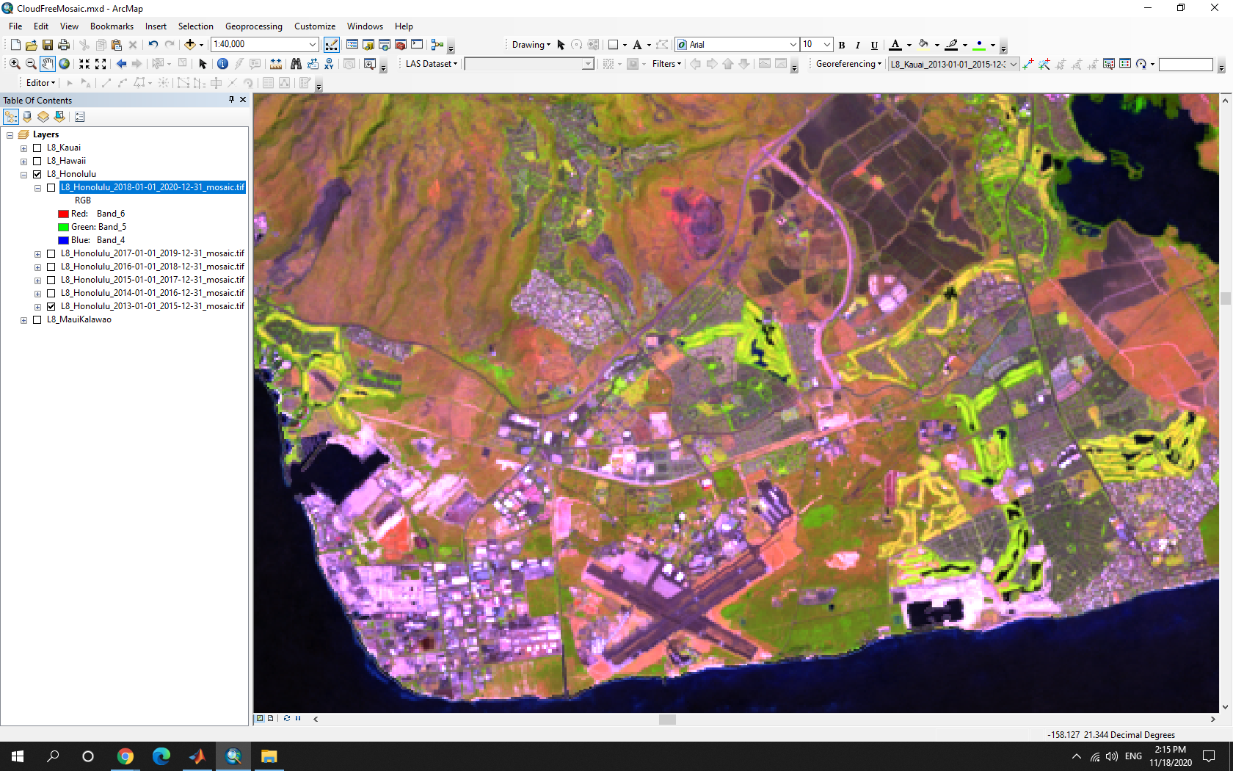Click the Go To XY tool

[329, 64]
